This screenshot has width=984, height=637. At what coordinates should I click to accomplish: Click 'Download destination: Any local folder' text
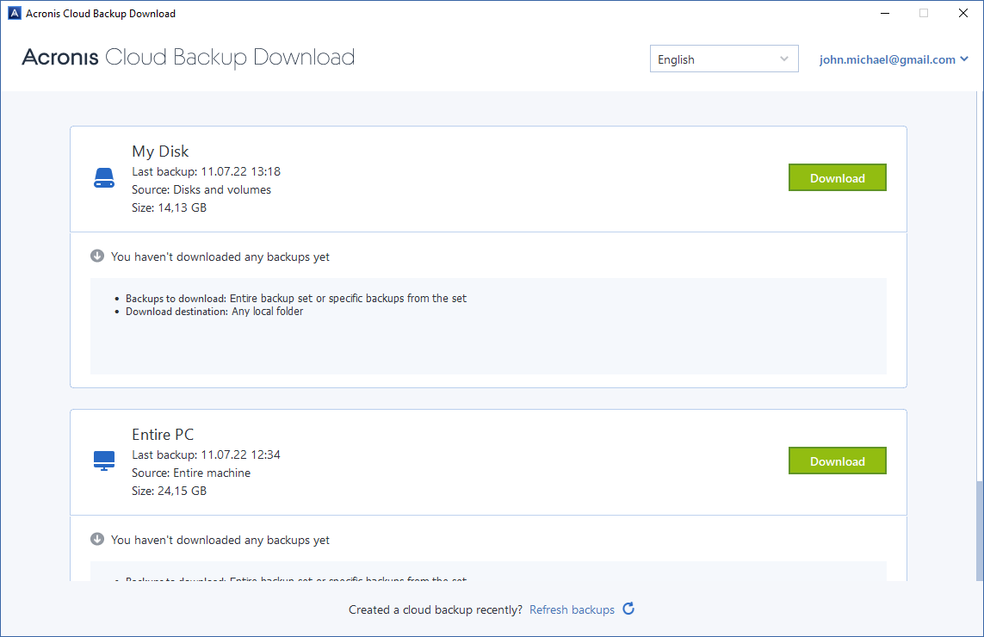214,312
